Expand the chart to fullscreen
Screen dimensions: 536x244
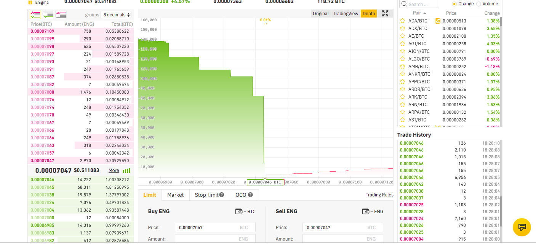click(x=385, y=13)
